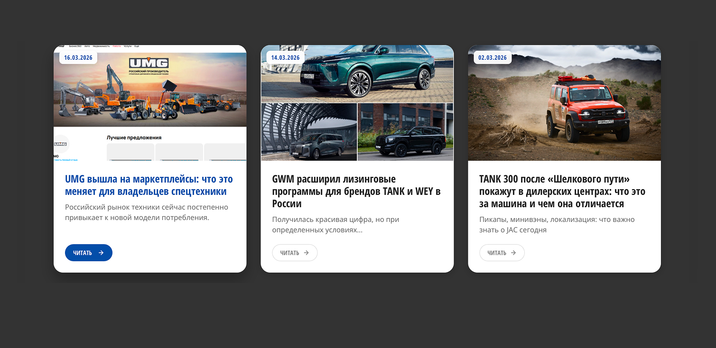
Task: Click ЧИТАТЬ button on the GWM card
Action: [295, 253]
